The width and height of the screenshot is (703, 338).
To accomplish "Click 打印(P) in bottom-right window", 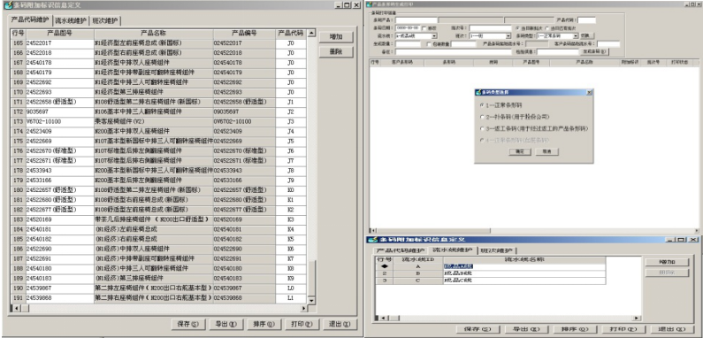I will 625,329.
